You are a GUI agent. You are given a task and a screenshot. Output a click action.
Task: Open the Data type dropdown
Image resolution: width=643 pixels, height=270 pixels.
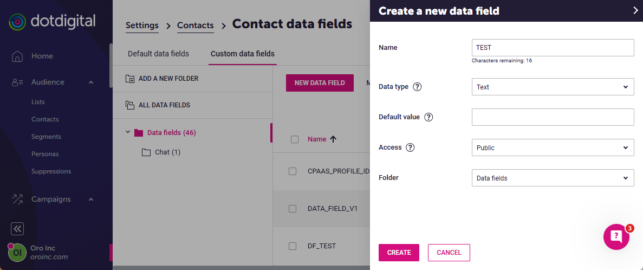click(553, 87)
